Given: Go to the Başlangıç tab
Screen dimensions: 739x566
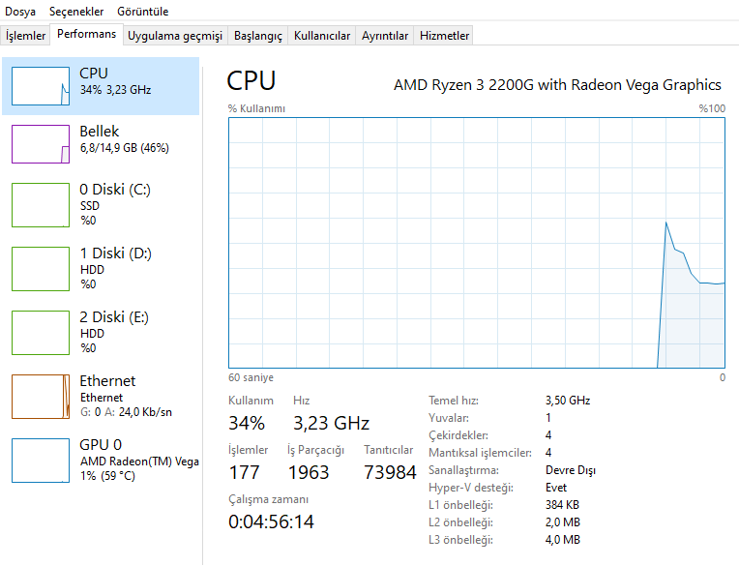Looking at the screenshot, I should (x=260, y=36).
